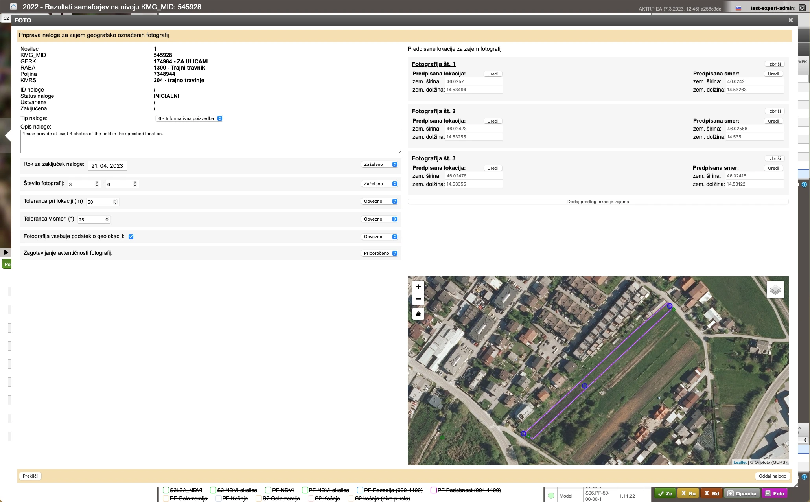Click the Foto button at the bottom
This screenshot has height=502, width=810.
775,493
